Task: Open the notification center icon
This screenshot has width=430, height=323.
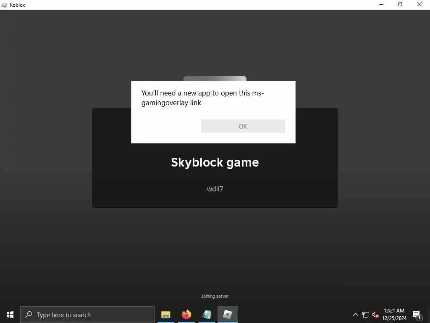Action: click(x=417, y=315)
